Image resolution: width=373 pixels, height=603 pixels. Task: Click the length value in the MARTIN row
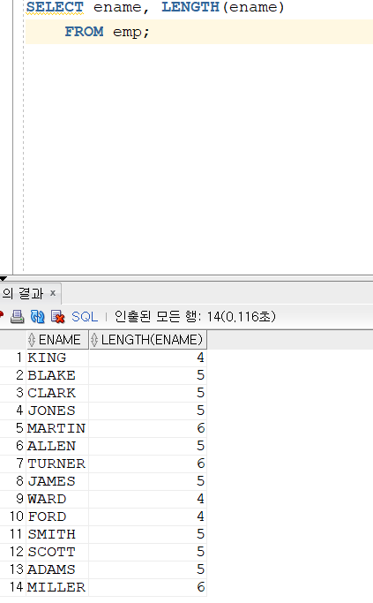pos(148,428)
